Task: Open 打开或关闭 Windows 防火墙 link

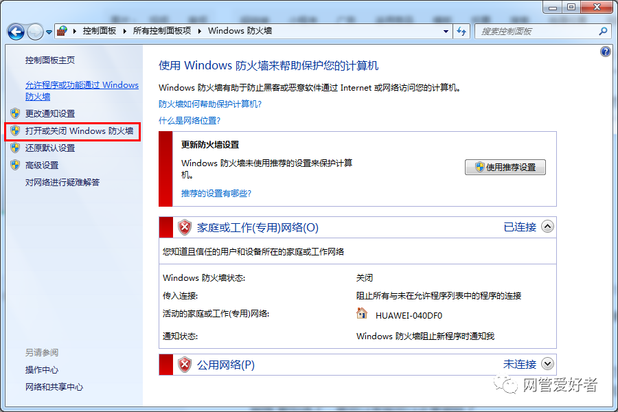Action: pos(79,130)
